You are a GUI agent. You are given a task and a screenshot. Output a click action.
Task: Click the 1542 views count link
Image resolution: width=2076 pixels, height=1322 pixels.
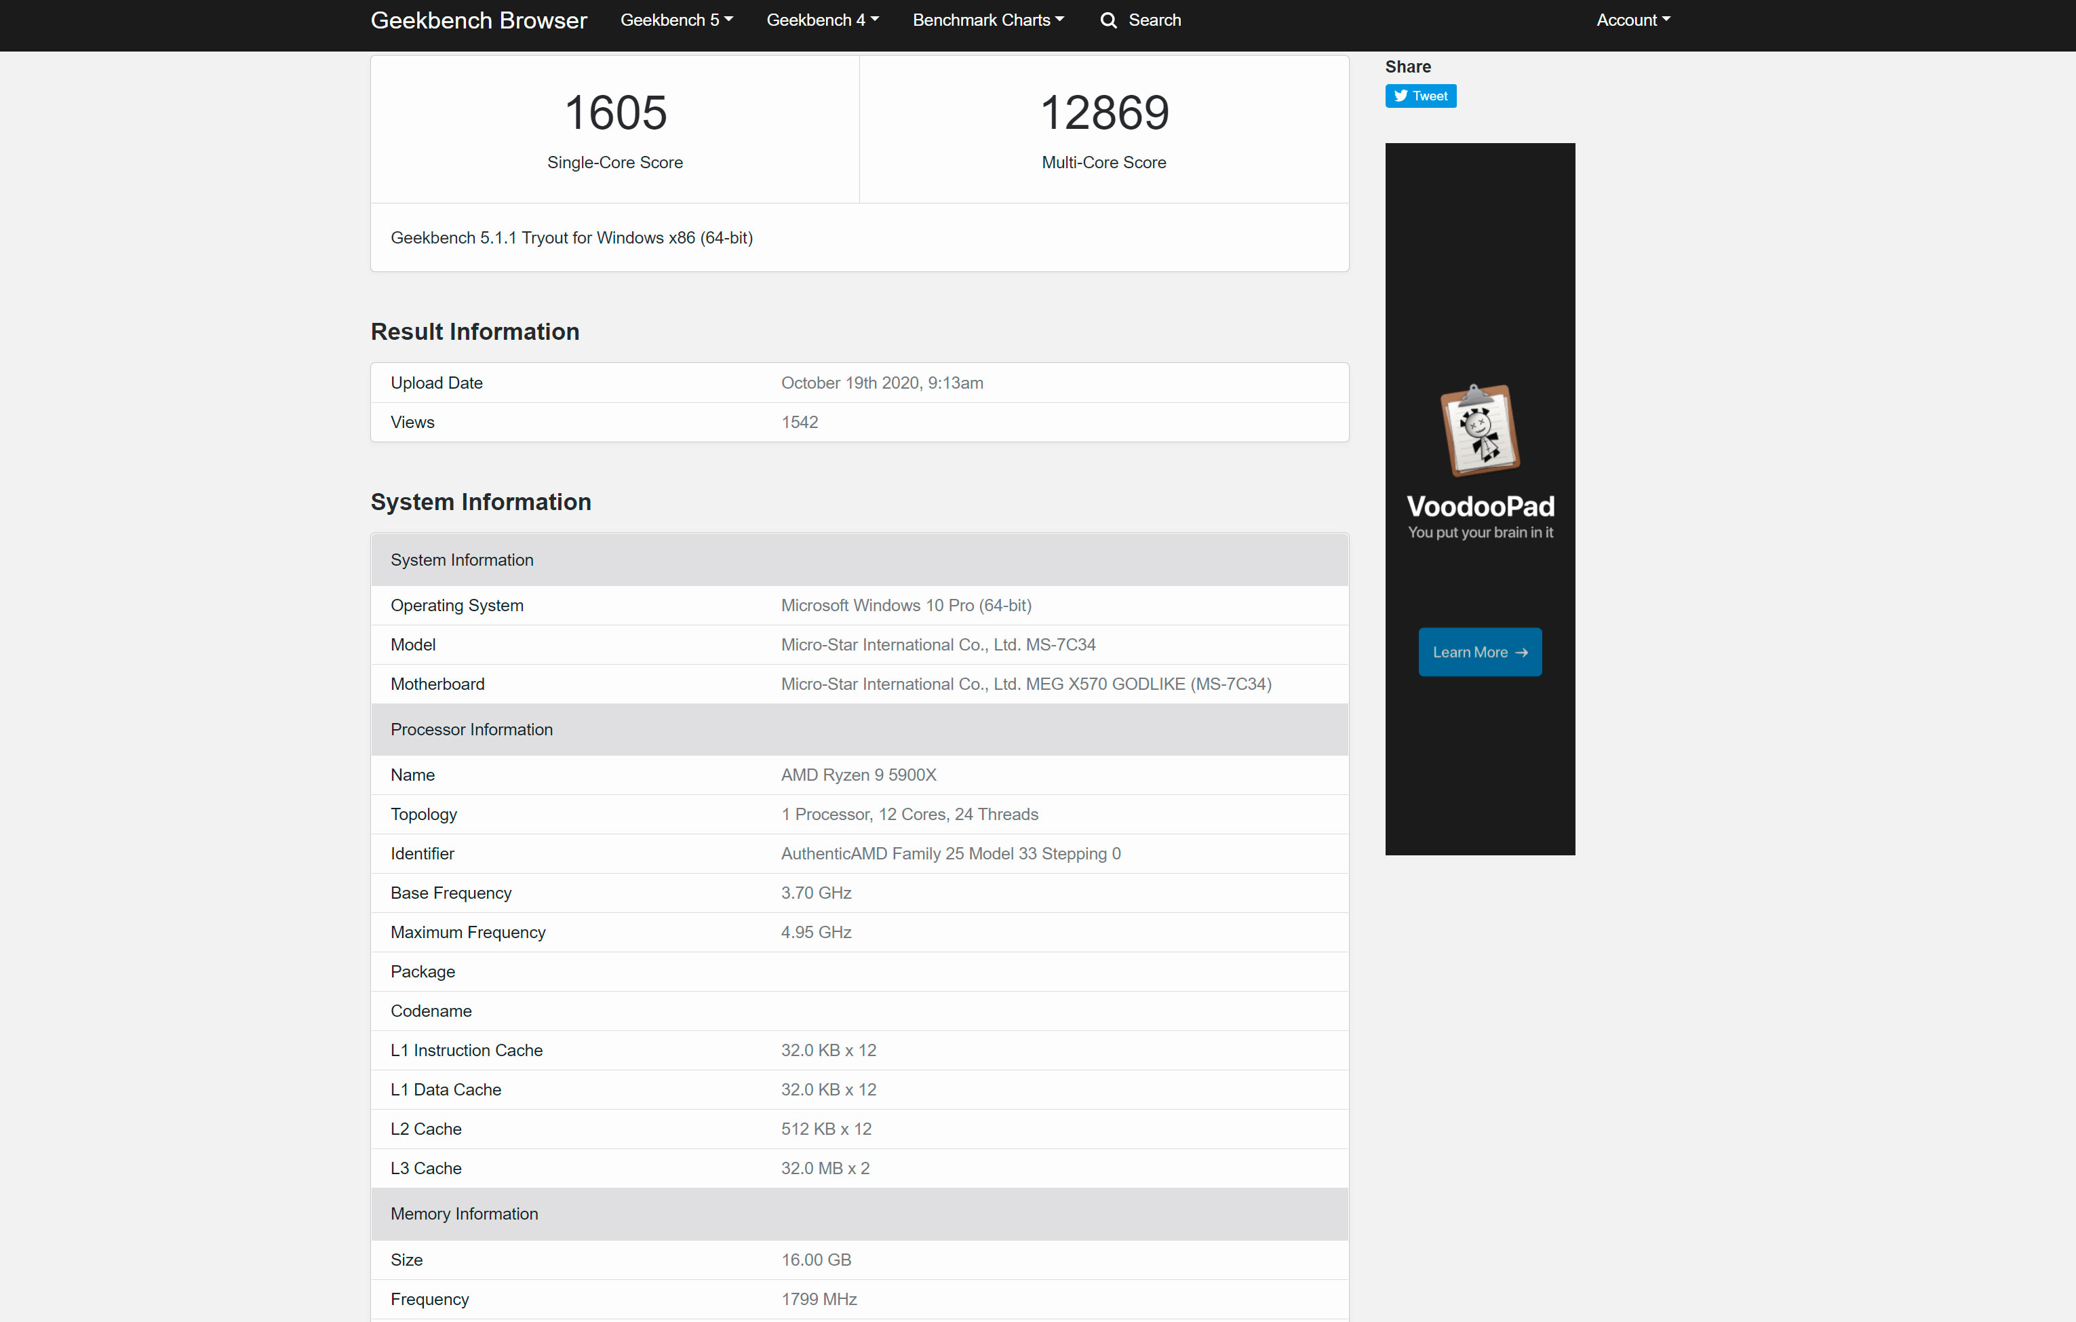[798, 422]
